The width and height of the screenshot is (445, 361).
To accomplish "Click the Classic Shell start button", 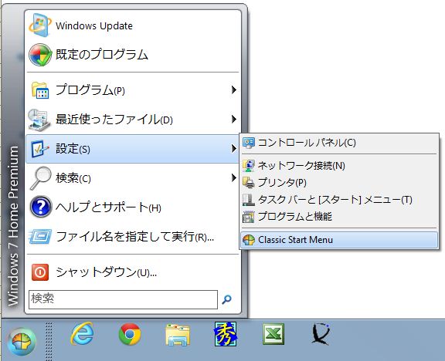I will (22, 342).
